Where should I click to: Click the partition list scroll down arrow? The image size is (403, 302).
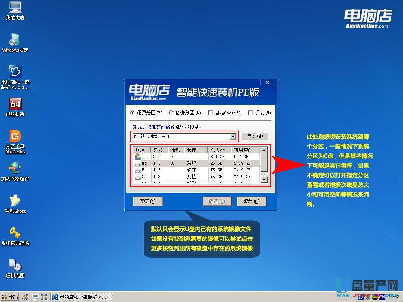tap(264, 179)
